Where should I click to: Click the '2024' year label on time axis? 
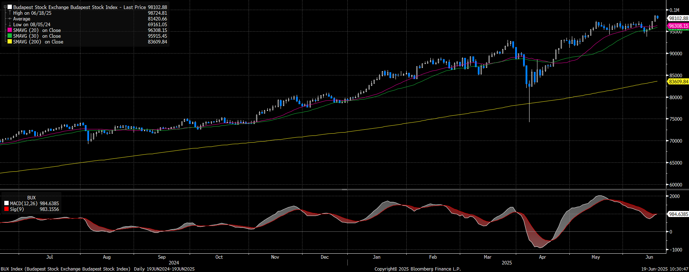[x=174, y=263]
